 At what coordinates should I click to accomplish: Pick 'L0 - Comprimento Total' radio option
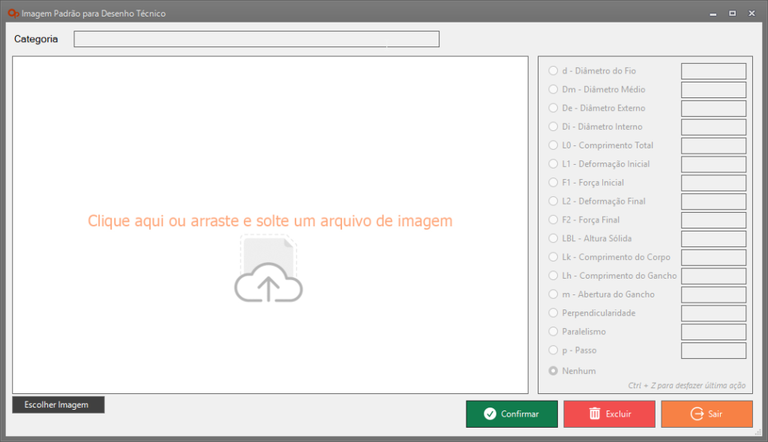553,145
